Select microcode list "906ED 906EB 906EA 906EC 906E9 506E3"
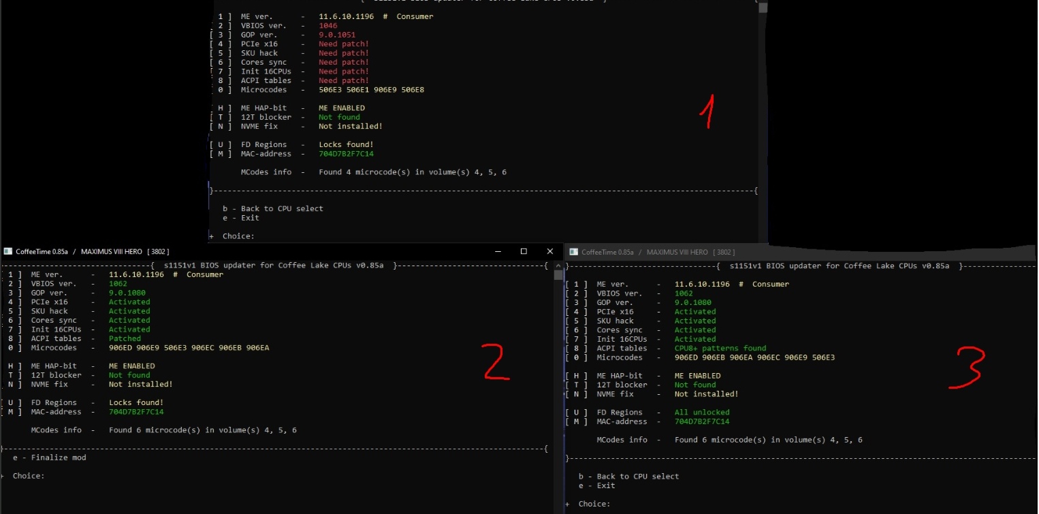Screen dimensions: 1039x514 pyautogui.click(x=755, y=357)
